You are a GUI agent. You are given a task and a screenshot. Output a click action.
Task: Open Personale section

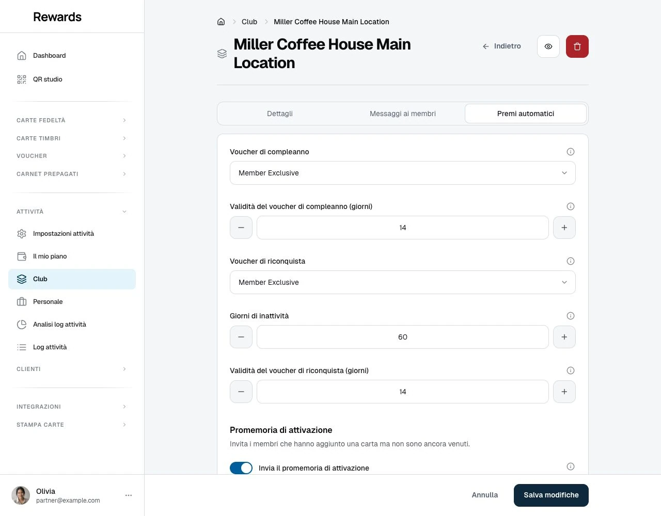72,302
